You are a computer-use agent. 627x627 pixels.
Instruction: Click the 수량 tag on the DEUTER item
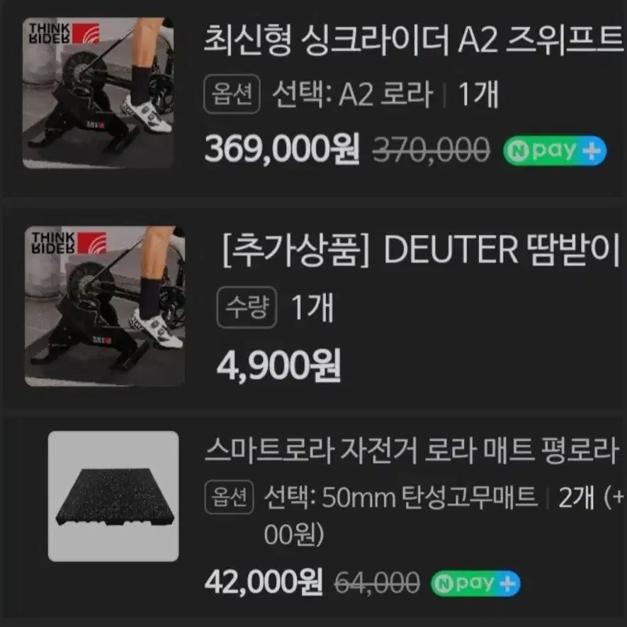pyautogui.click(x=247, y=307)
